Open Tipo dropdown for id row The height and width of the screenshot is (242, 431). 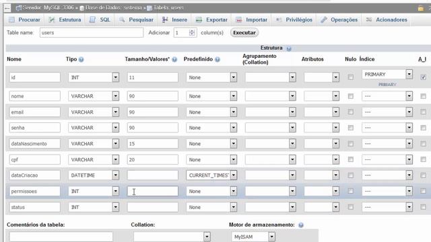click(x=94, y=77)
